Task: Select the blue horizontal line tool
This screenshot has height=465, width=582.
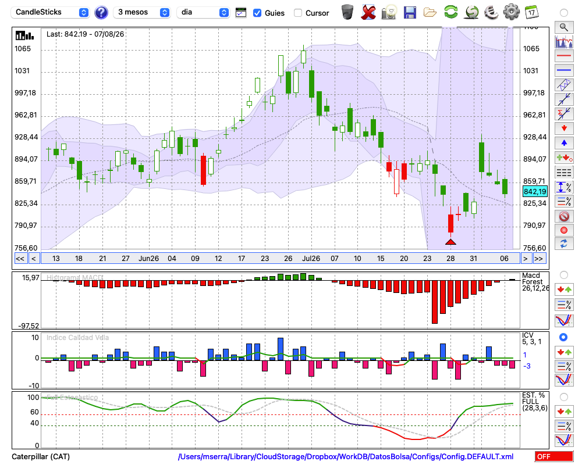Action: tap(564, 70)
